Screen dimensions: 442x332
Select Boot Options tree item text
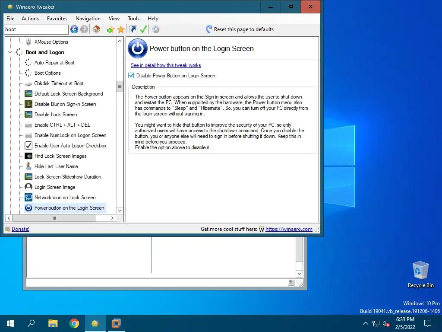47,73
